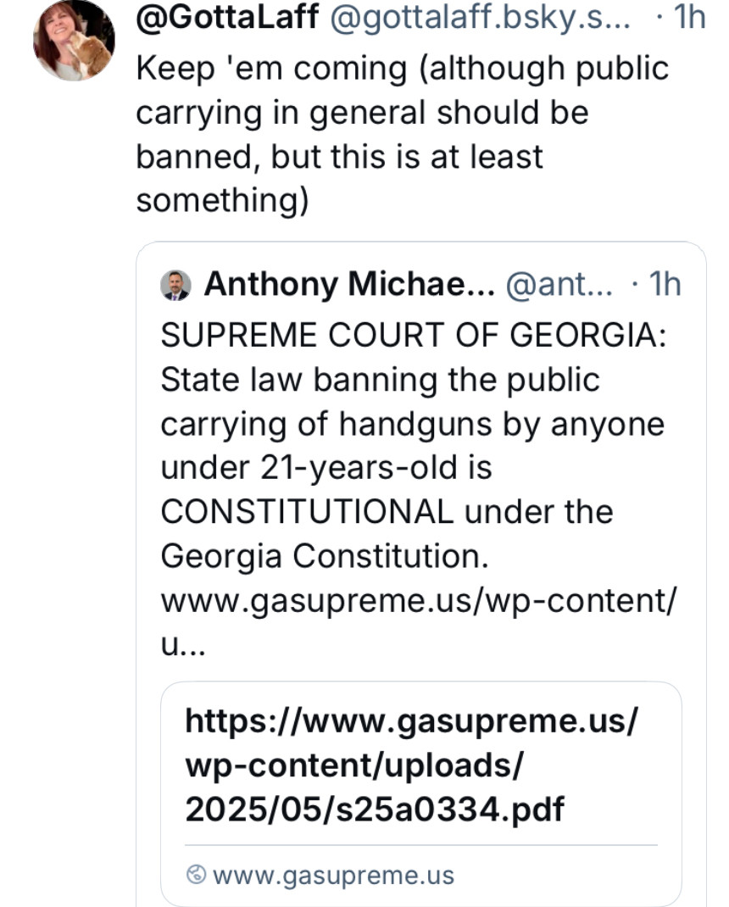Open GottaLaff's profile avatar photo
Image resolution: width=729 pixels, height=907 pixels.
[x=74, y=40]
